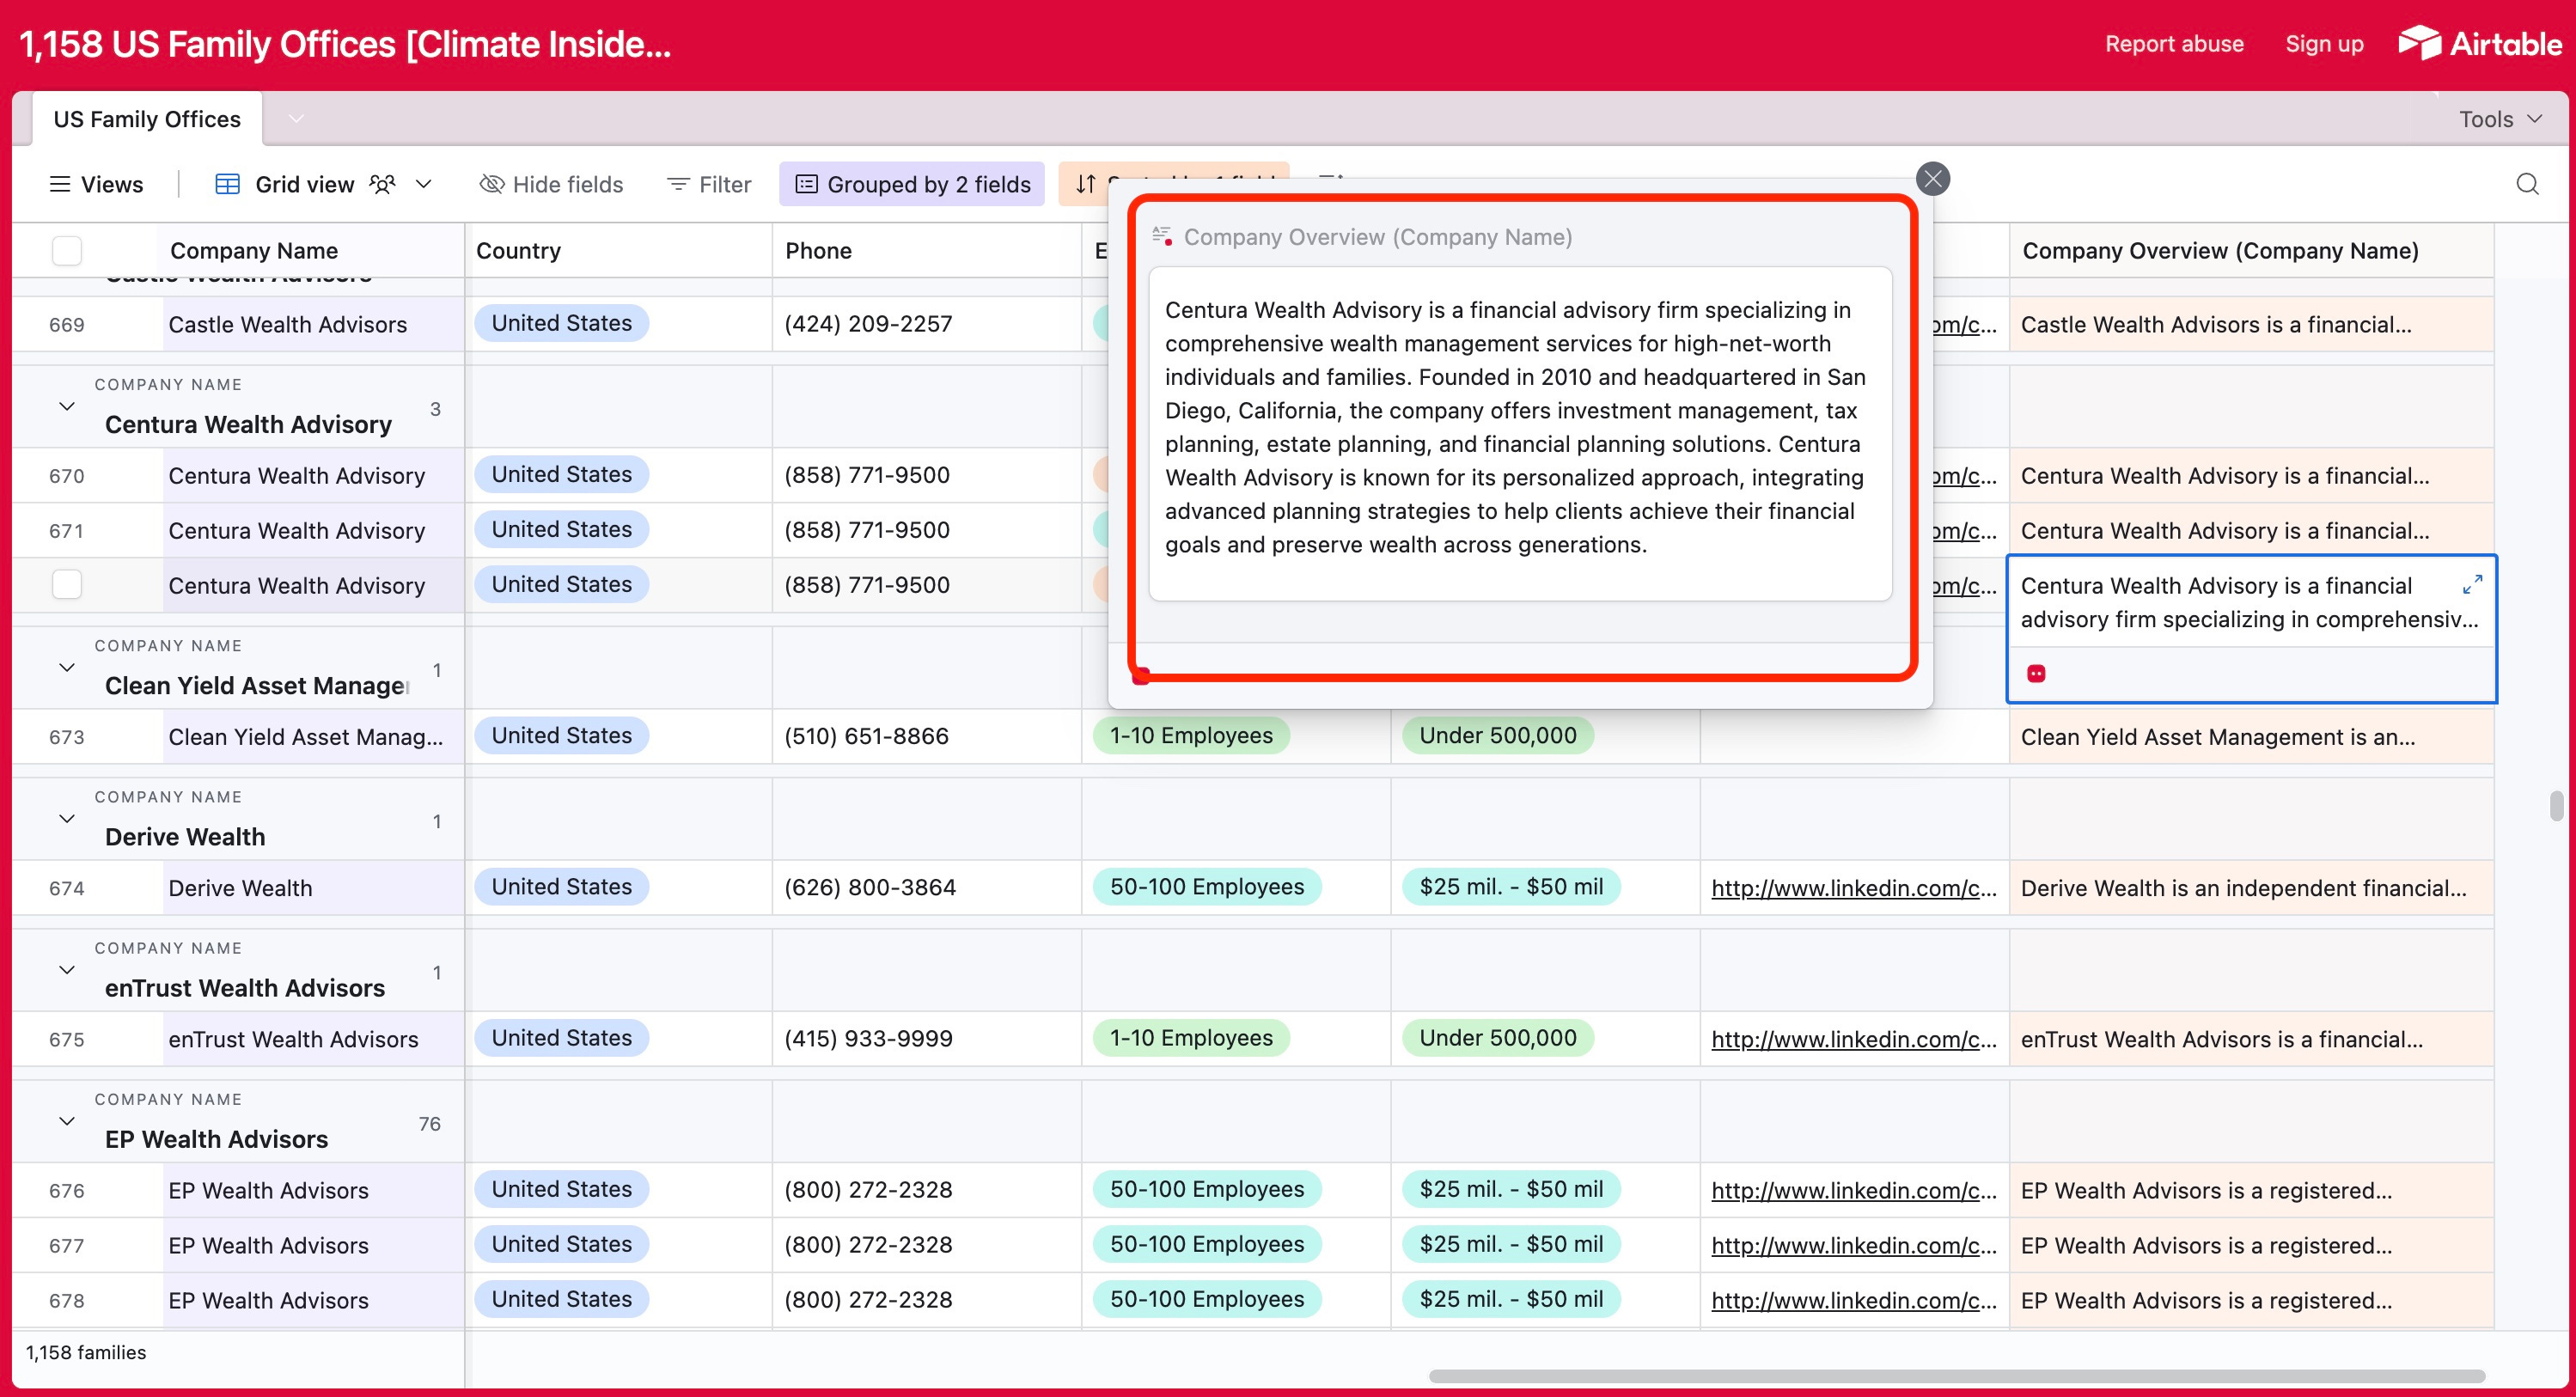Close the Company Overview popup
The image size is (2576, 1397).
pos(1932,179)
